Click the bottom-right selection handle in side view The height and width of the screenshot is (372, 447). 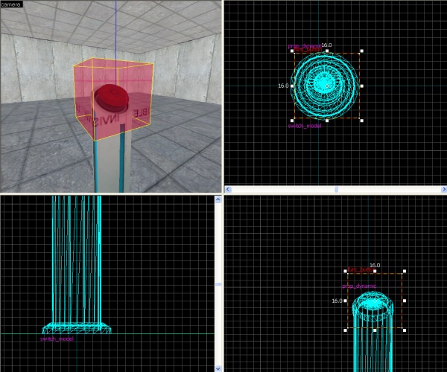tap(405, 330)
